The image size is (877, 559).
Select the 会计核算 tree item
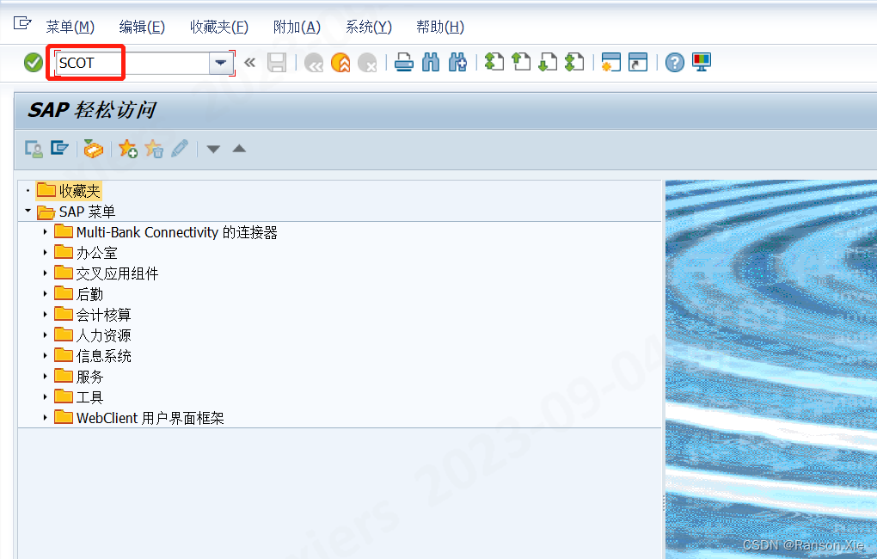(103, 315)
